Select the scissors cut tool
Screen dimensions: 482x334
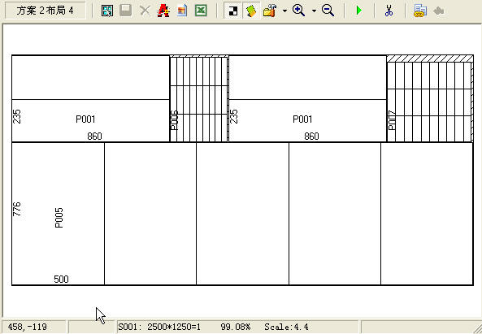tap(389, 11)
